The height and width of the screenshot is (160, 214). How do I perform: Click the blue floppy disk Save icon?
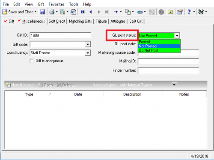click(x=42, y=12)
